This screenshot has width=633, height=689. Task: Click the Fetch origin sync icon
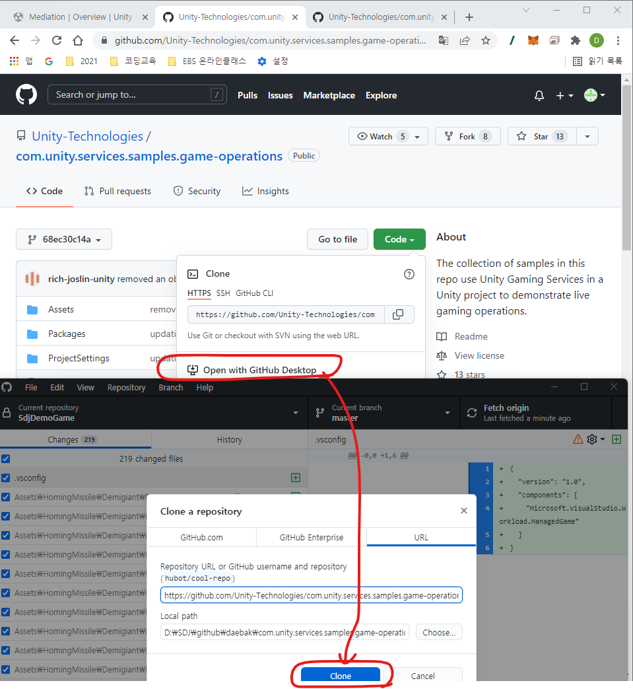pyautogui.click(x=472, y=413)
